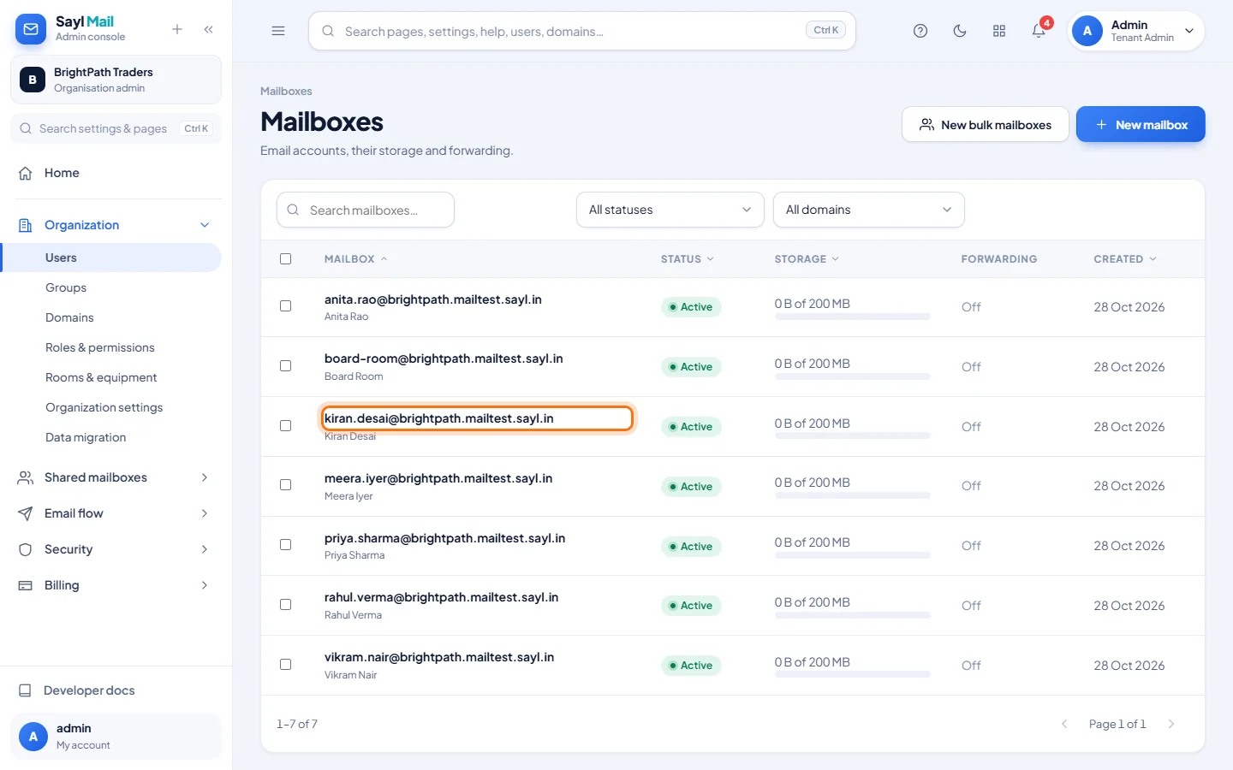Click the next page arrow
Viewport: 1233px width, 770px height.
tap(1171, 724)
